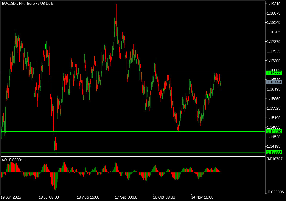Click the AO -0.000041 indicator label

point(13,160)
